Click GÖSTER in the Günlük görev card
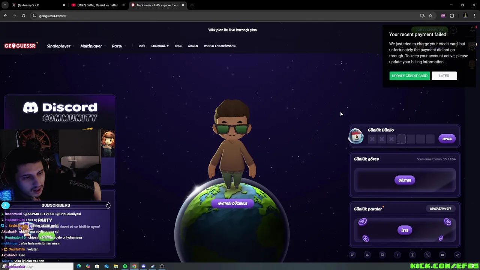The width and height of the screenshot is (480, 270). (405, 180)
